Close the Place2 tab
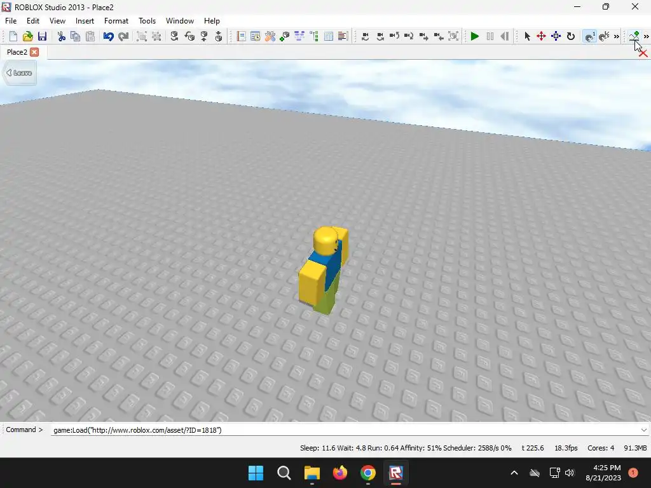This screenshot has width=651, height=488. 34,52
